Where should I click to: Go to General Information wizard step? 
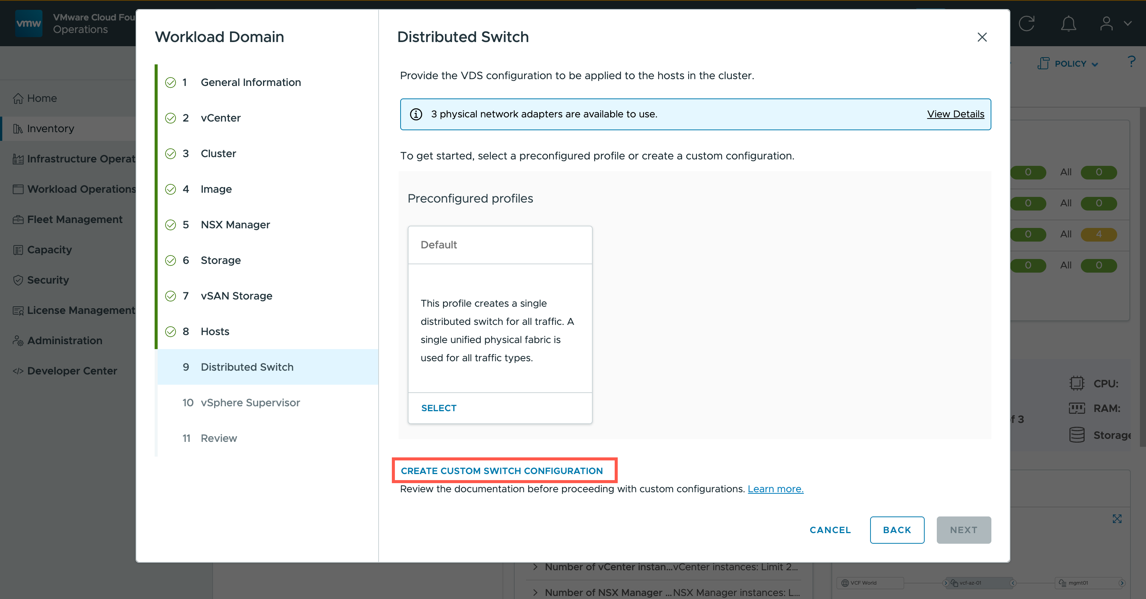click(x=250, y=82)
